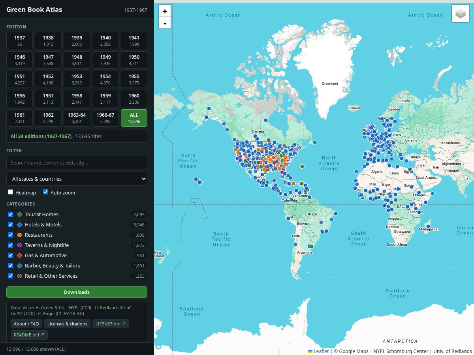
Task: Click the orange Restaurants dot
Action: coord(20,235)
